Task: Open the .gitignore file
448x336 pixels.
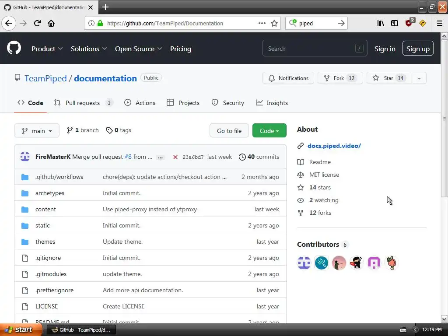Action: pos(48,258)
